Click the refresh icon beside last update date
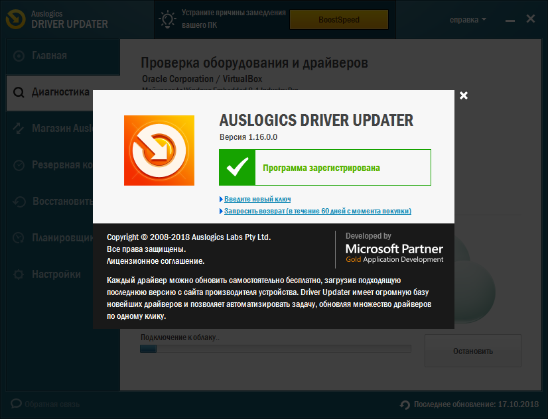Image resolution: width=548 pixels, height=419 pixels. pyautogui.click(x=404, y=403)
